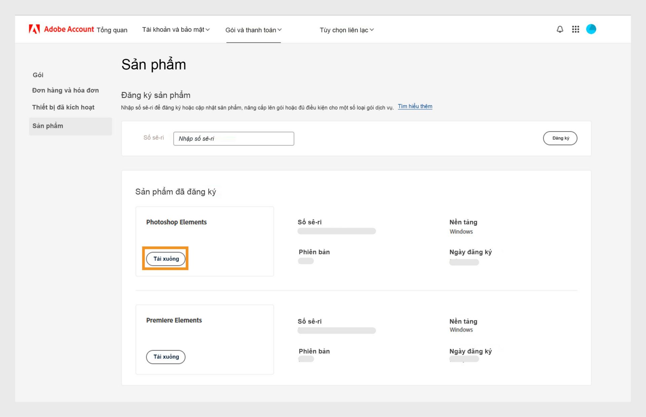This screenshot has height=417, width=646.
Task: Open the apps grid launcher
Action: 575,29
